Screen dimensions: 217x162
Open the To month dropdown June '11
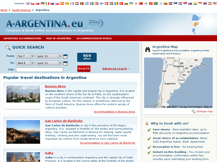point(49,63)
